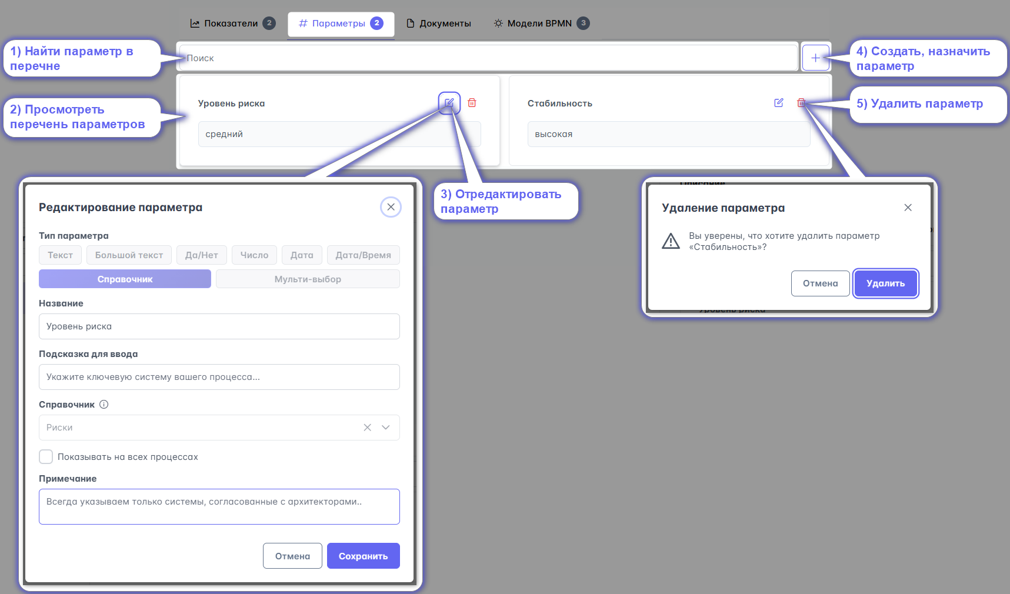
Task: Click the delete trash icon for Уровень риска
Action: tap(472, 103)
